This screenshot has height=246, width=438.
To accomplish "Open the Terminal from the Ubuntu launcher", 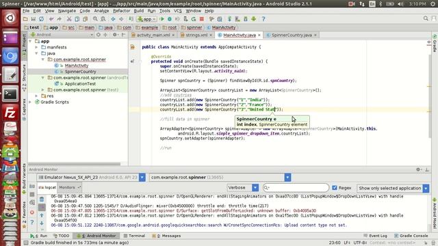I will pos(10,94).
